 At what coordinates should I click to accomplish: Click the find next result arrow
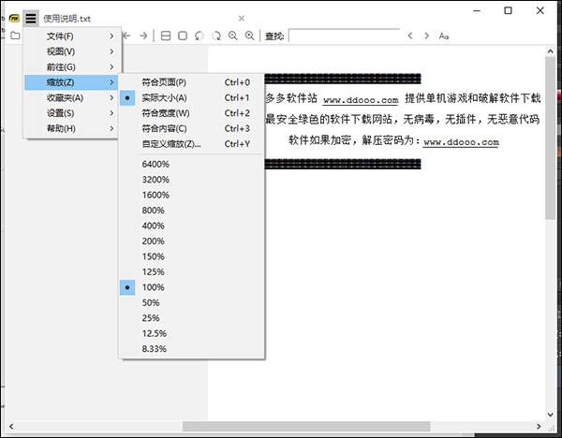(x=428, y=36)
